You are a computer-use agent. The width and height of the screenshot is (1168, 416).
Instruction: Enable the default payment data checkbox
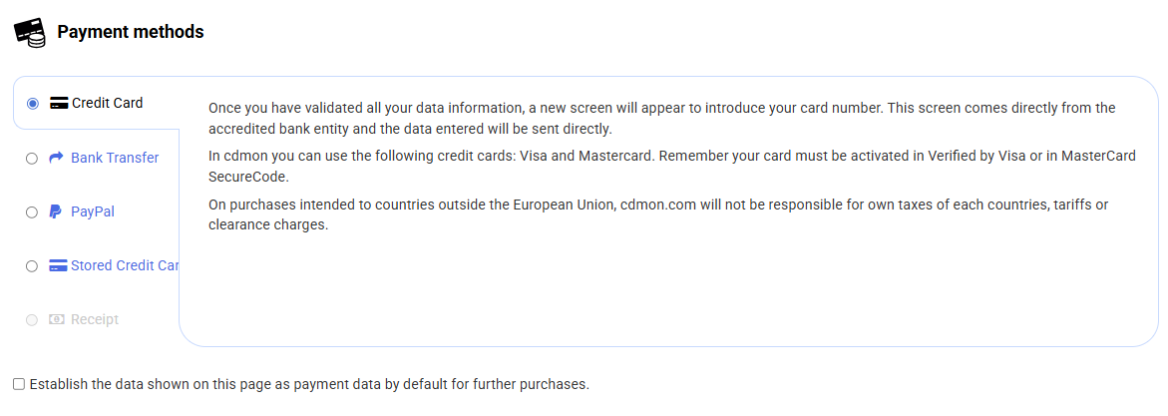click(x=19, y=384)
